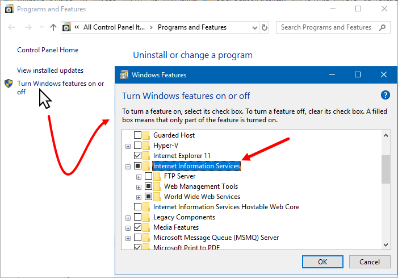Toggle Internet Information Services checkbox
The height and width of the screenshot is (278, 398).
(137, 165)
